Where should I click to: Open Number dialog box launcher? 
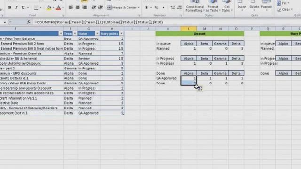(181, 15)
